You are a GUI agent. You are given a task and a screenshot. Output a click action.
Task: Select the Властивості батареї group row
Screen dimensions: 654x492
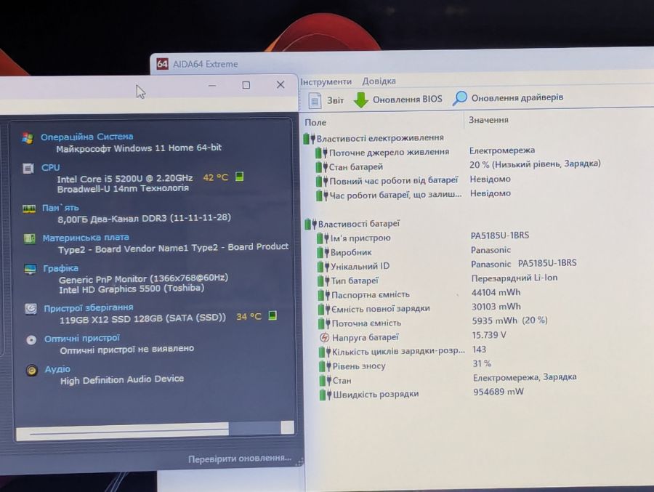352,224
